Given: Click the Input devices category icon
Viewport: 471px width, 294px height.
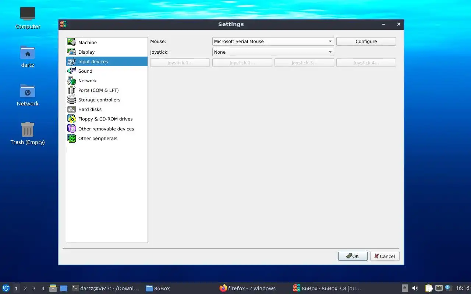Looking at the screenshot, I should (72, 61).
